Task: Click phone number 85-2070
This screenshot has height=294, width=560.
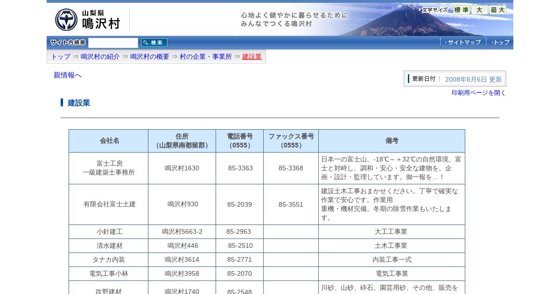Action: (239, 274)
